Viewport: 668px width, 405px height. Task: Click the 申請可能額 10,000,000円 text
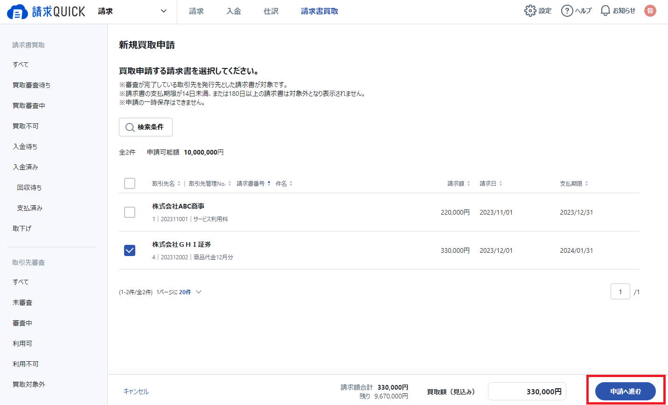point(185,152)
